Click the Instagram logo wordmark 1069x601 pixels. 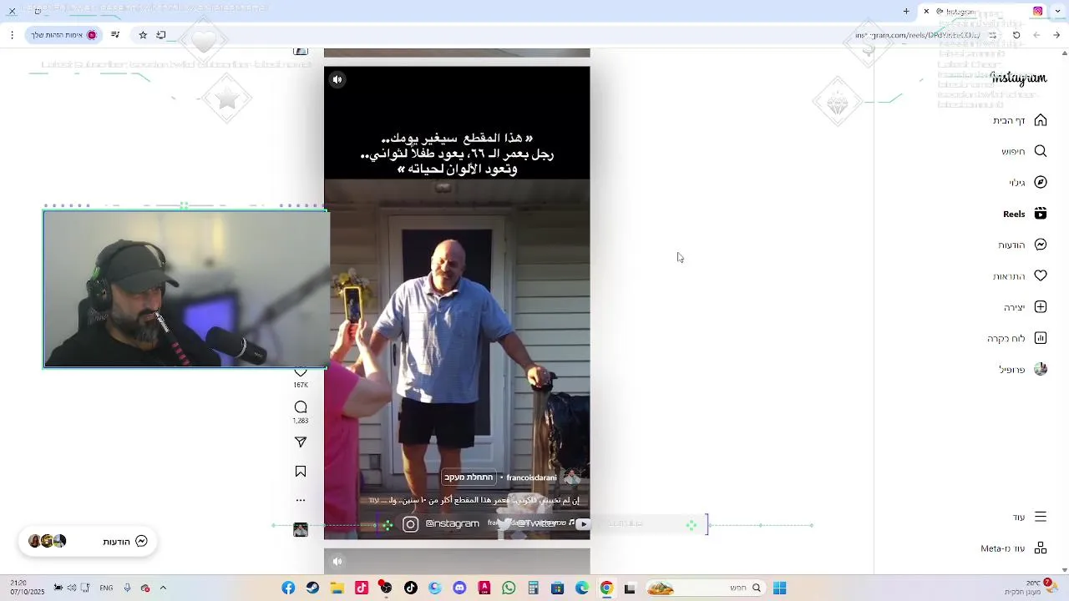tap(1019, 78)
